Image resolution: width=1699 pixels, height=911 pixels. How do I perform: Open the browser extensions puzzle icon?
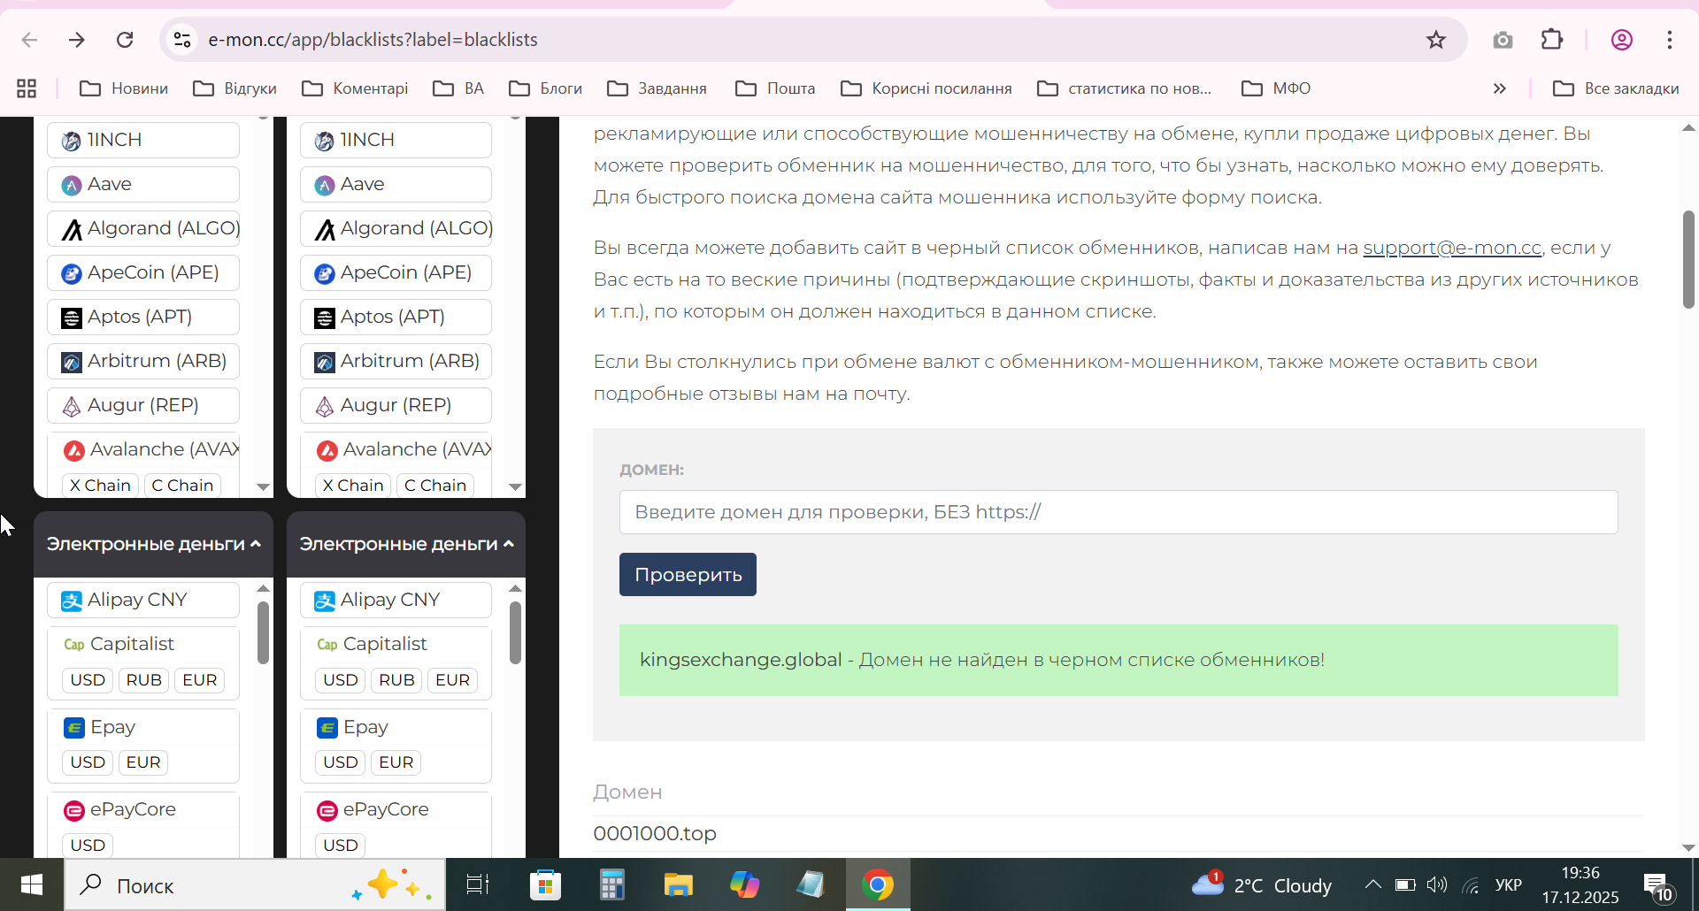pyautogui.click(x=1552, y=40)
